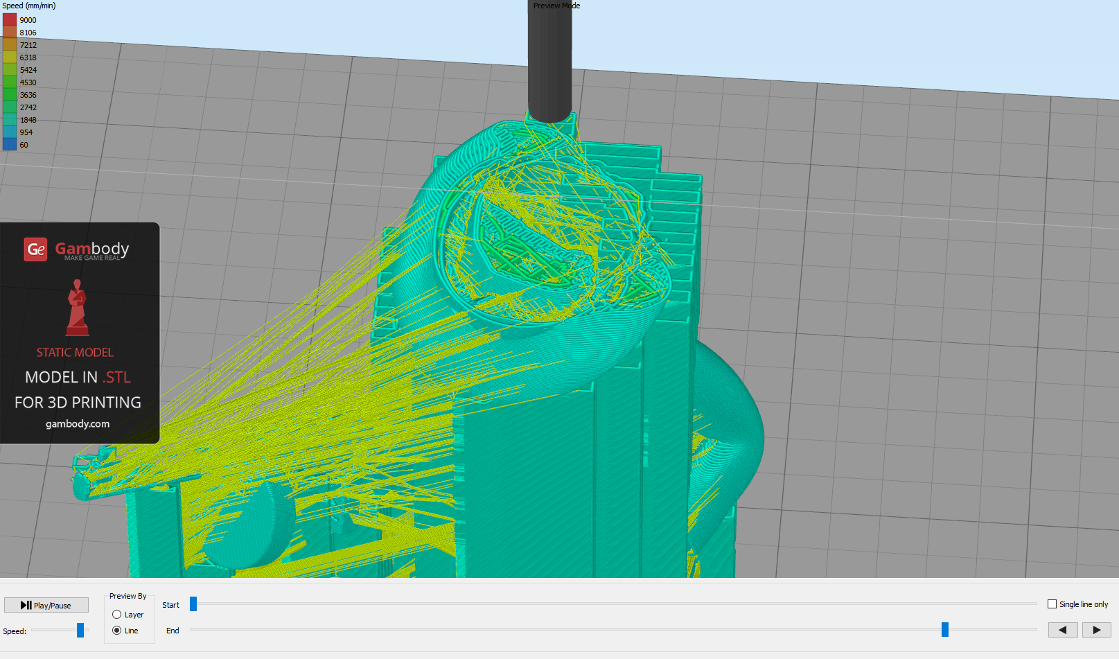Click the red static model figure icon
The image size is (1119, 659).
pos(77,308)
